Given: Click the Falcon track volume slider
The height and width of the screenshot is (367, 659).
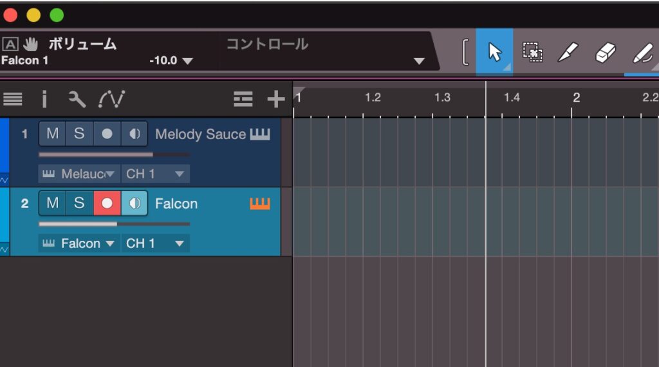Looking at the screenshot, I should click(x=114, y=224).
